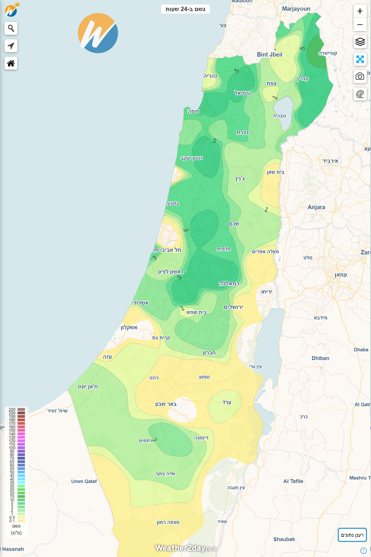The height and width of the screenshot is (557, 371).
Task: Click the 0.1 mm yellow legend swatch
Action: [x=21, y=521]
